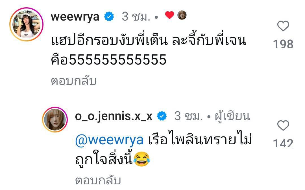Select the laughing-crying emoji in the reply
The width and height of the screenshot is (305, 190).
(141, 159)
